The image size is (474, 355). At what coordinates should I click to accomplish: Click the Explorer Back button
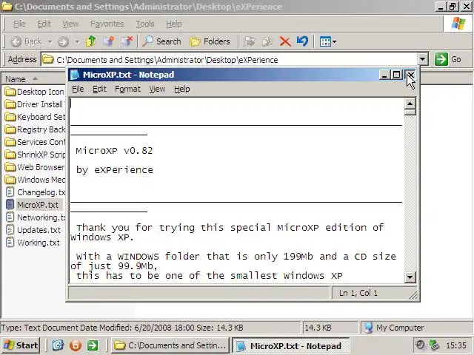27,41
